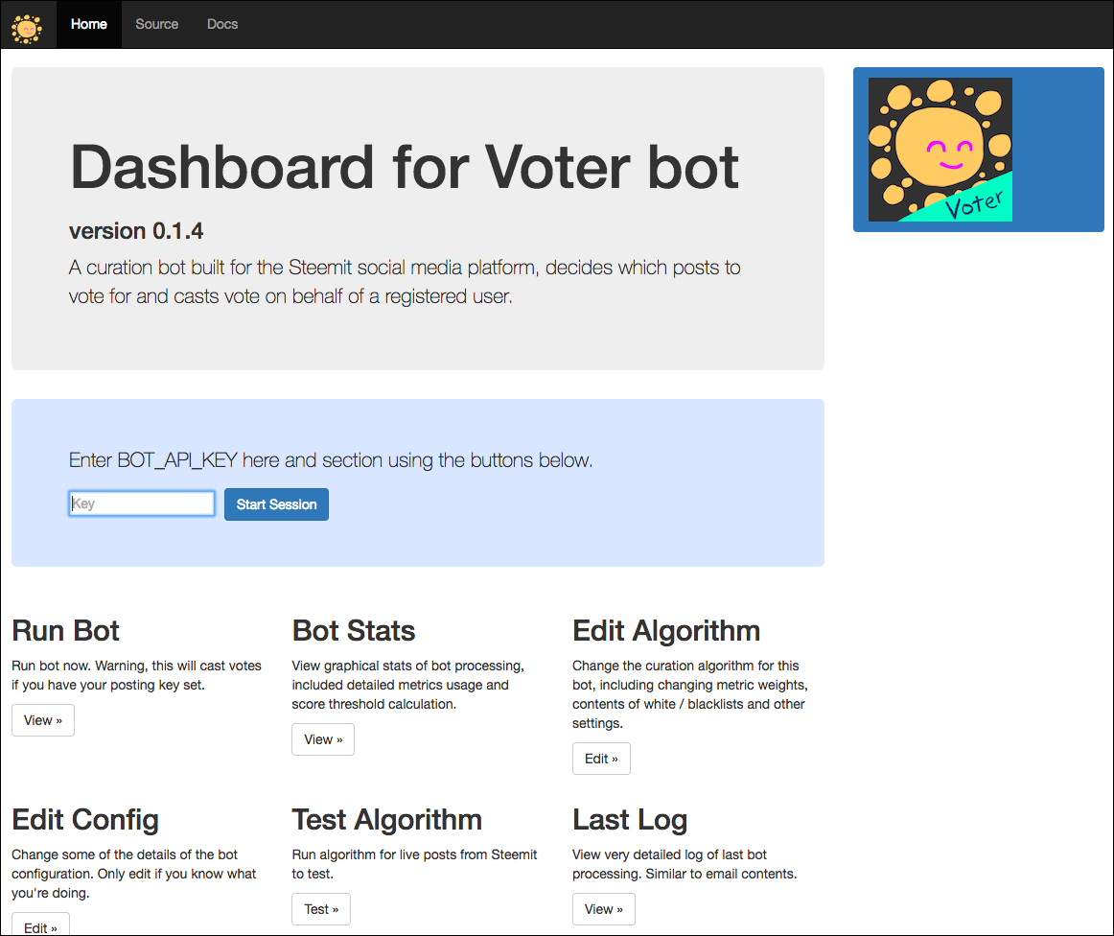Click View under Run Bot

43,720
